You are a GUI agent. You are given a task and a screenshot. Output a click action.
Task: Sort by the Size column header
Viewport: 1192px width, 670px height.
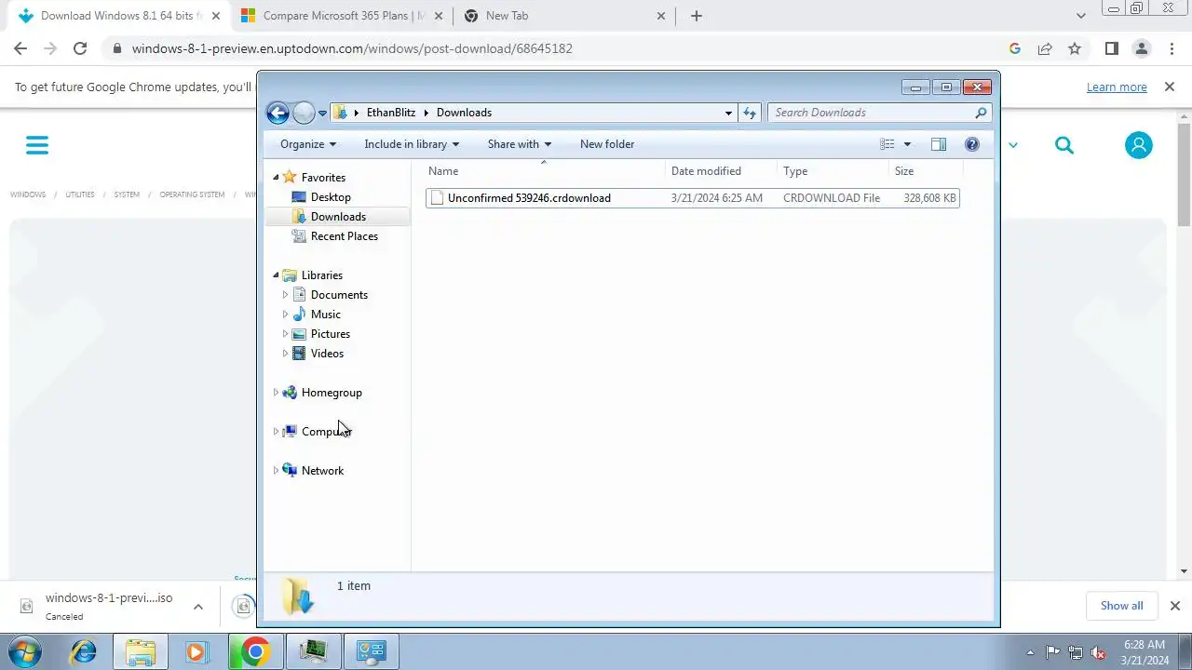pyautogui.click(x=926, y=171)
